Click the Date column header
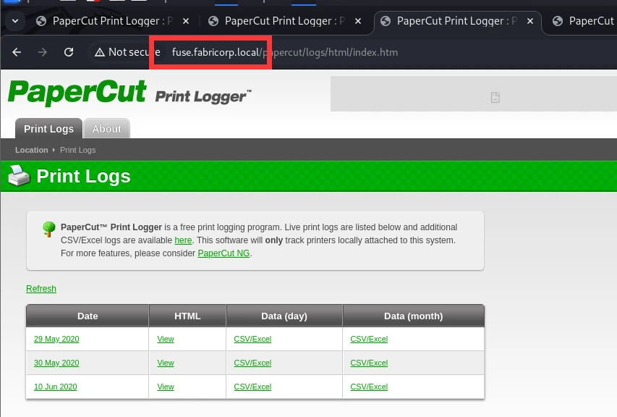 click(x=88, y=316)
